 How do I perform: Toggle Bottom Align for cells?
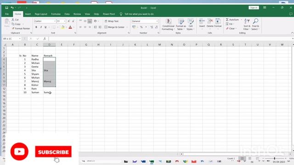point(90,21)
